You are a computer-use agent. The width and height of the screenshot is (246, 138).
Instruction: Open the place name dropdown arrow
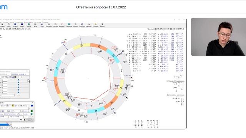coord(29,114)
